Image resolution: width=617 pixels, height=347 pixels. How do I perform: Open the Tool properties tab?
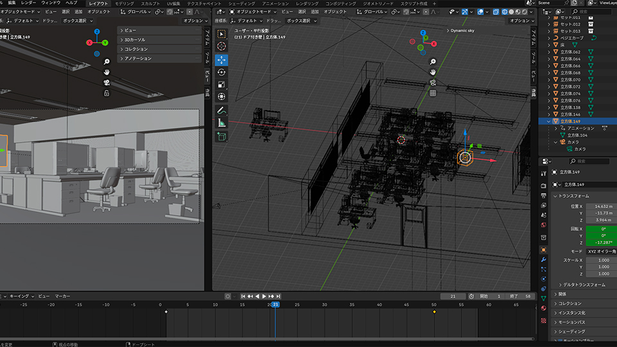tap(544, 173)
